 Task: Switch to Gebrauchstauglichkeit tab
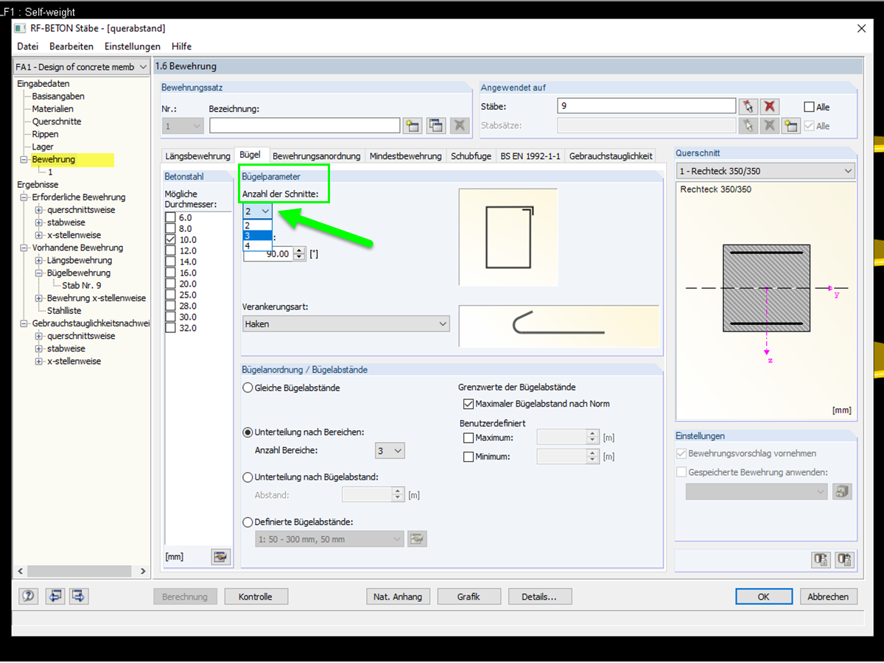[x=611, y=156]
